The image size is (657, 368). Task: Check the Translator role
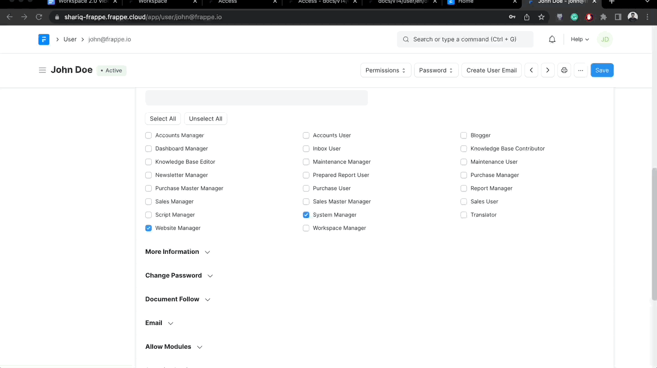click(464, 215)
